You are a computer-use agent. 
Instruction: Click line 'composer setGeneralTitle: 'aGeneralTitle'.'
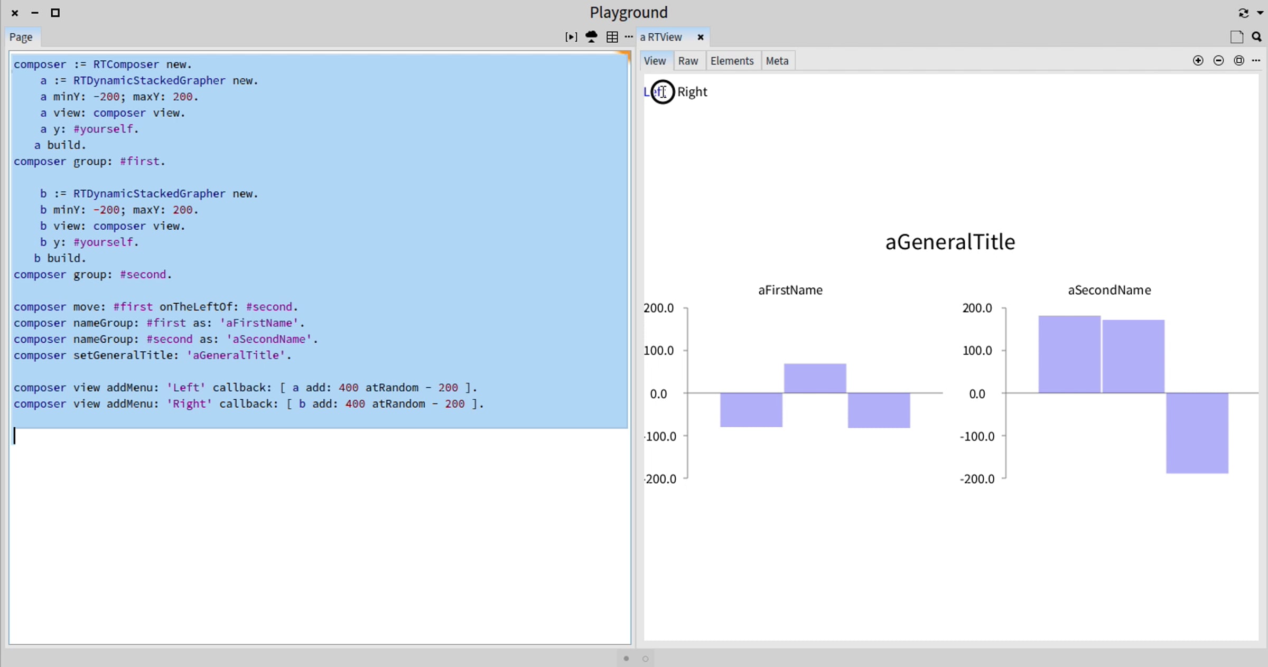[x=153, y=355]
